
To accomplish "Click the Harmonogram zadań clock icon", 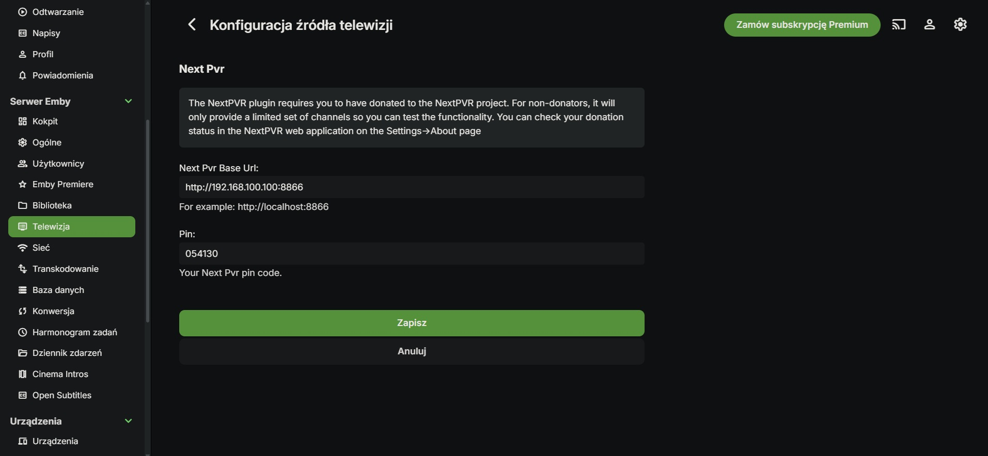I will click(x=23, y=332).
